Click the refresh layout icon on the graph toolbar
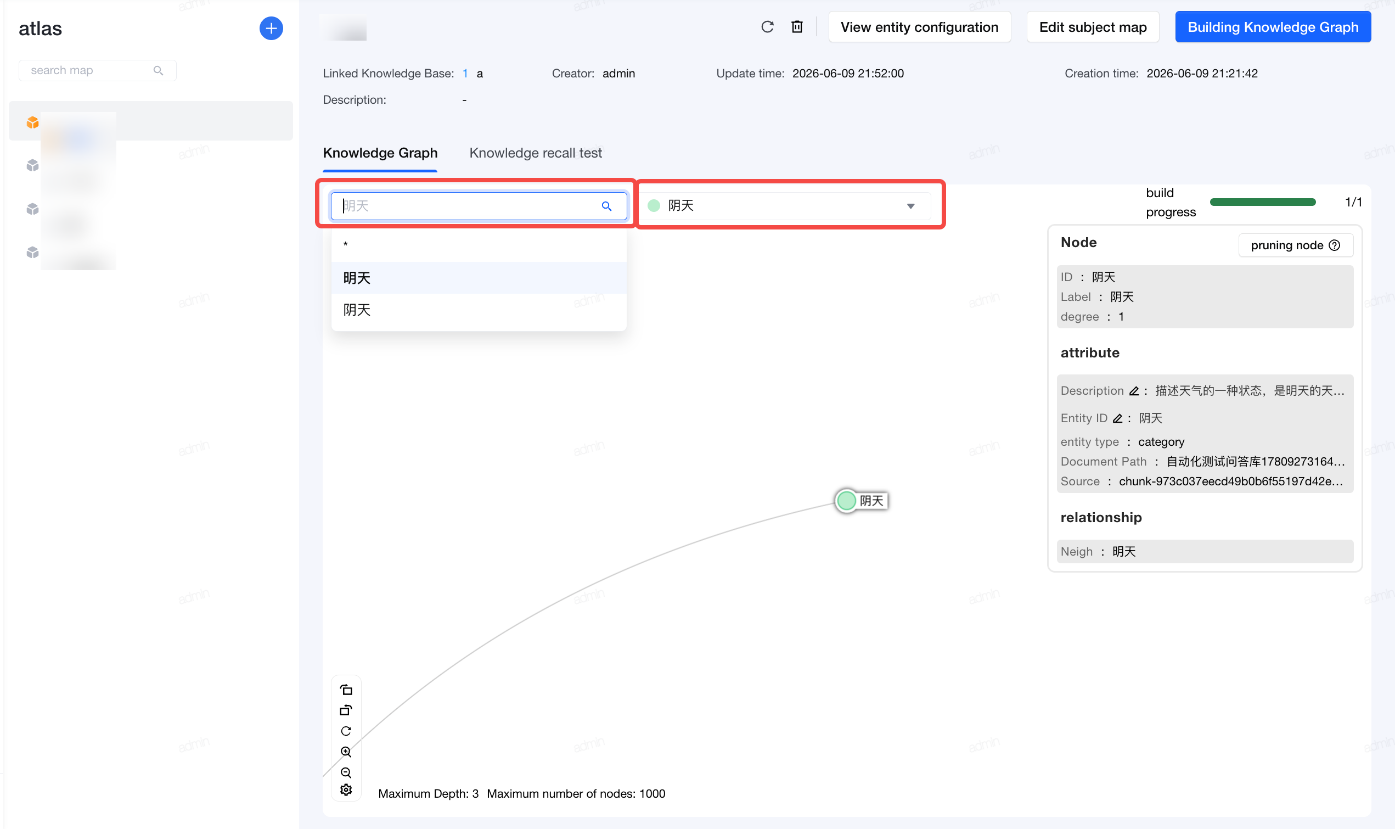The height and width of the screenshot is (829, 1395). (x=346, y=731)
